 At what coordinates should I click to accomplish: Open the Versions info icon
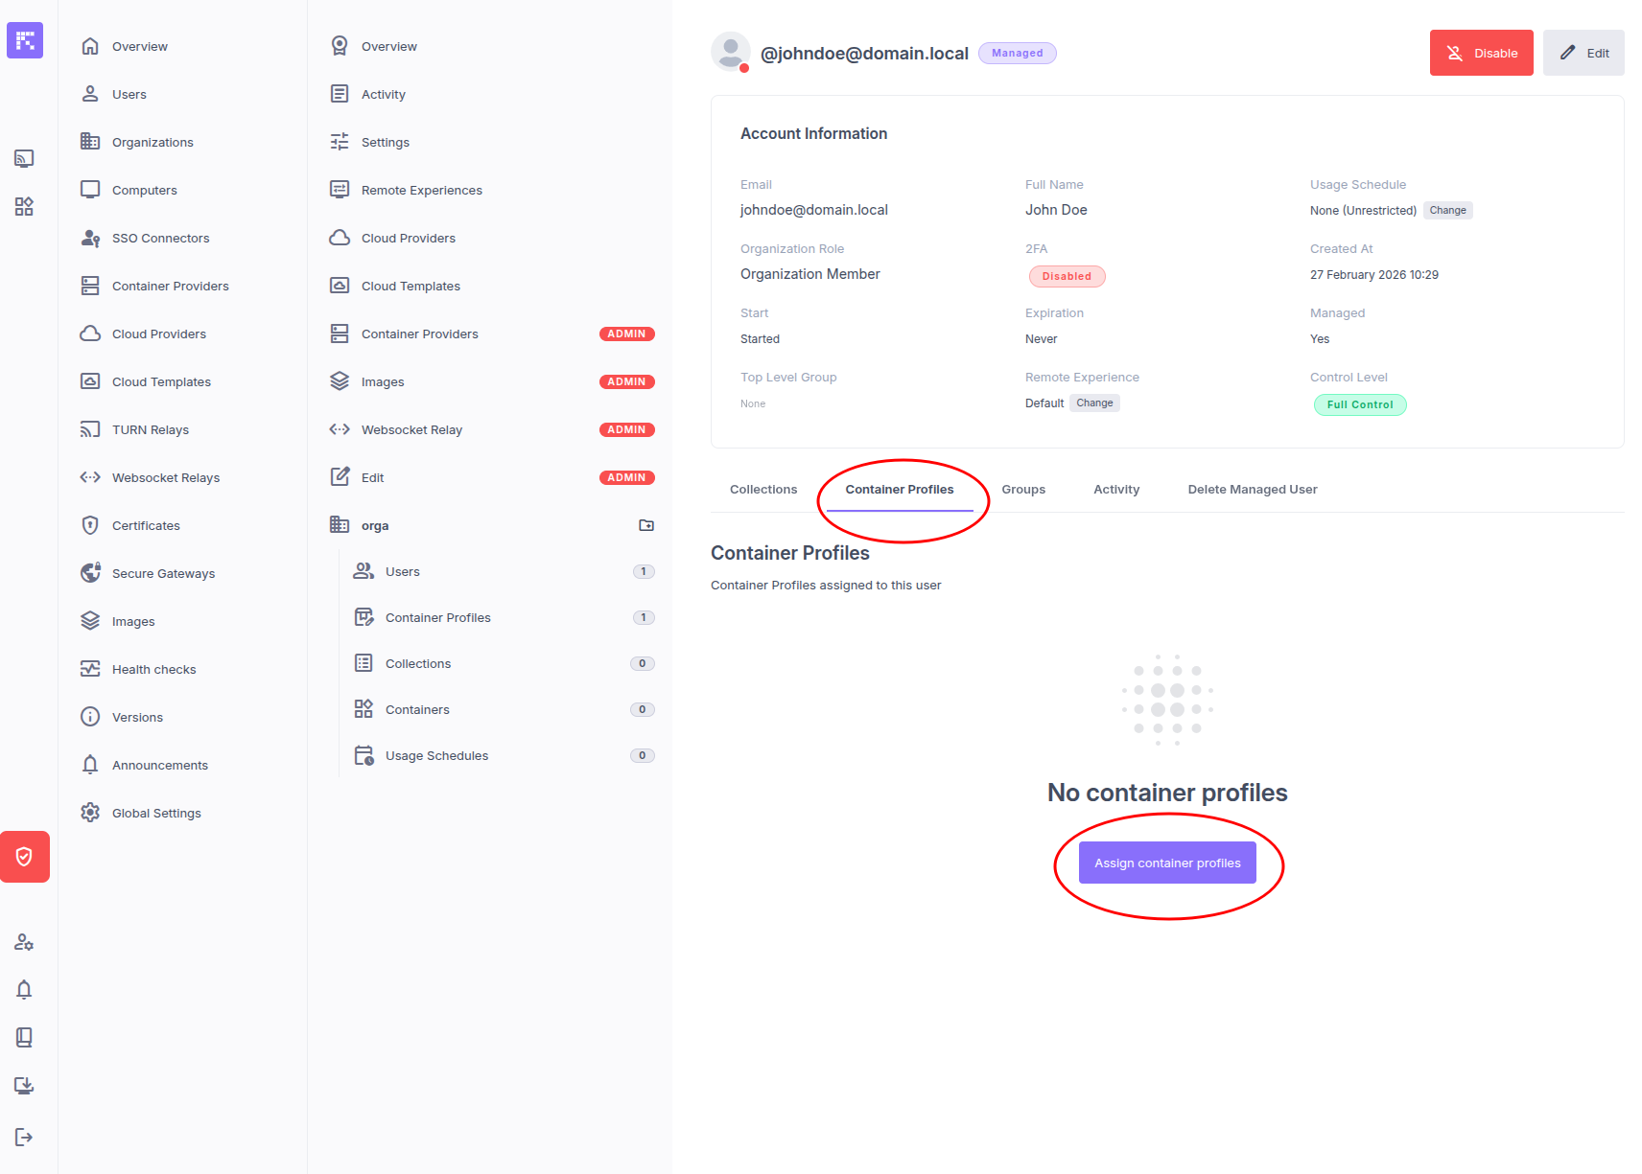[90, 717]
